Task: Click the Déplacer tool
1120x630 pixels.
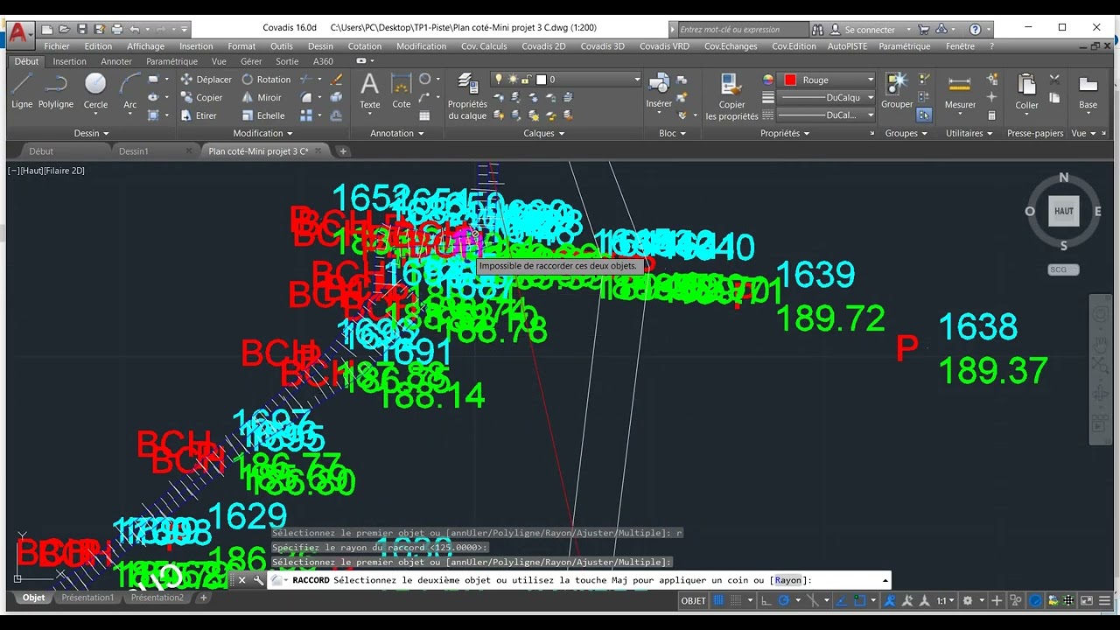Action: 206,79
